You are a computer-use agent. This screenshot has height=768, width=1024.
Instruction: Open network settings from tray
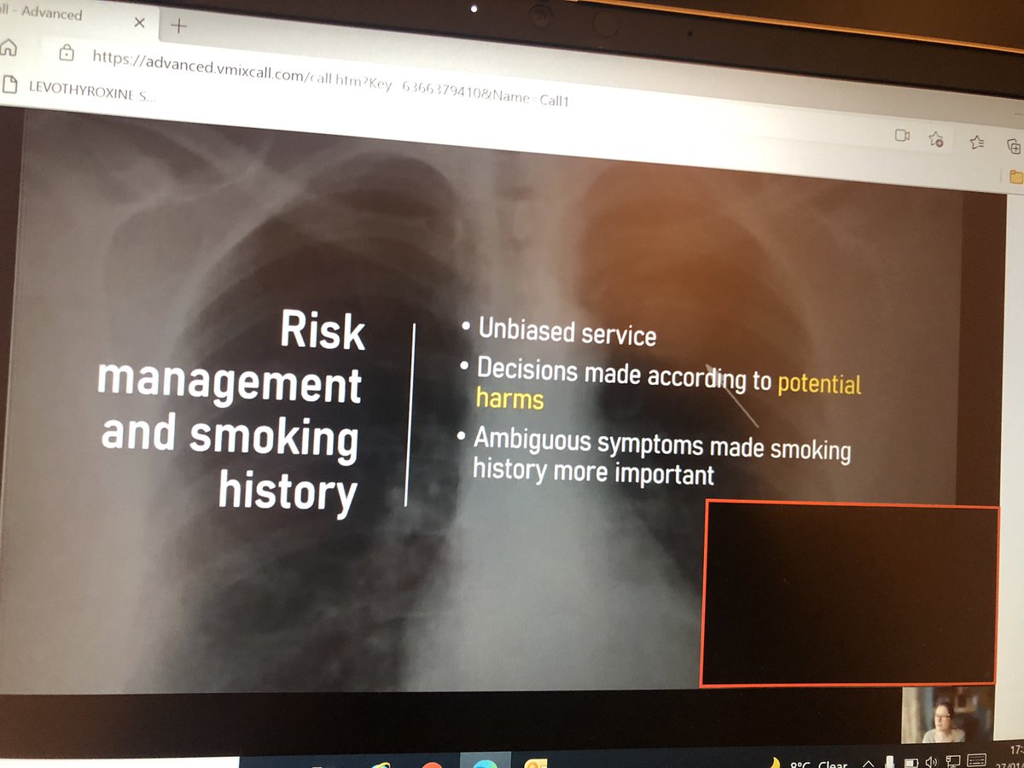[951, 761]
